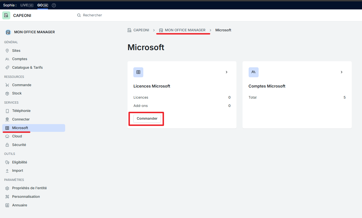Image resolution: width=362 pixels, height=218 pixels.
Task: Click the Commander button
Action: tap(147, 119)
